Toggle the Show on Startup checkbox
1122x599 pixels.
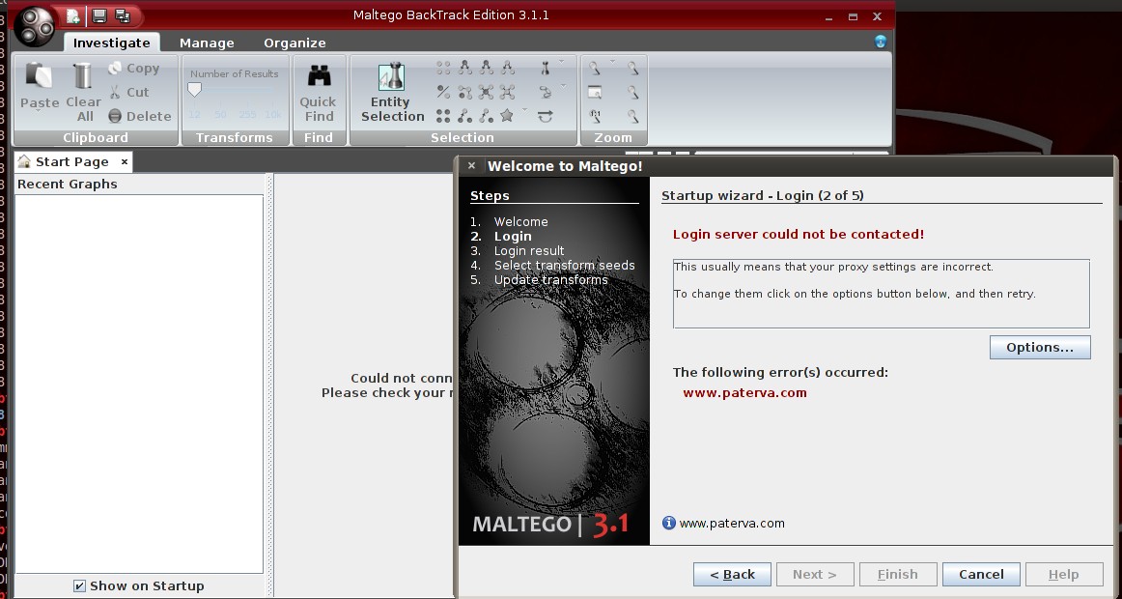coord(79,586)
